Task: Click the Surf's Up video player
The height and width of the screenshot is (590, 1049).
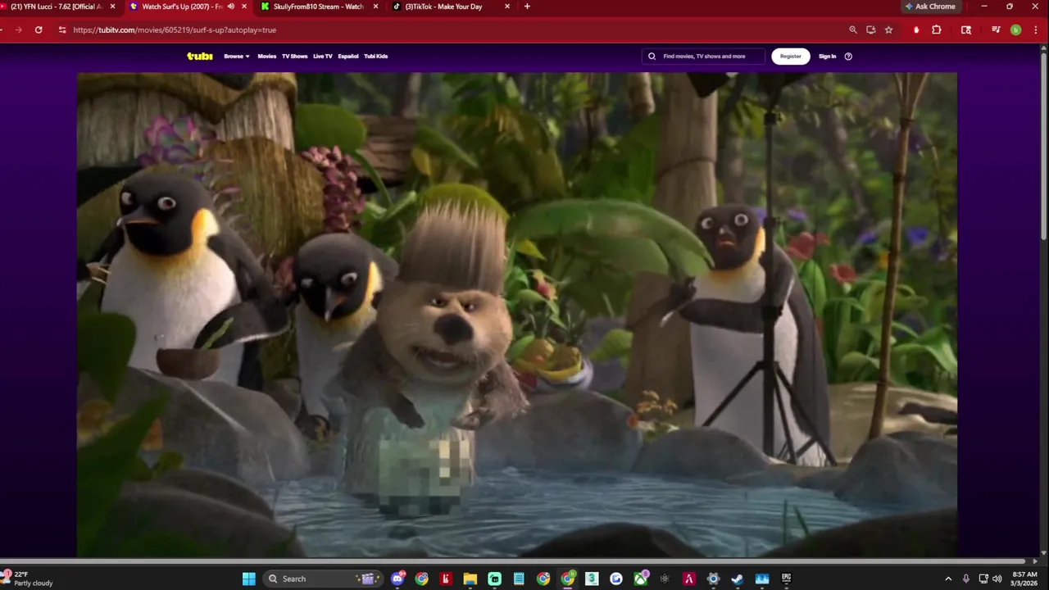Action: [517, 315]
